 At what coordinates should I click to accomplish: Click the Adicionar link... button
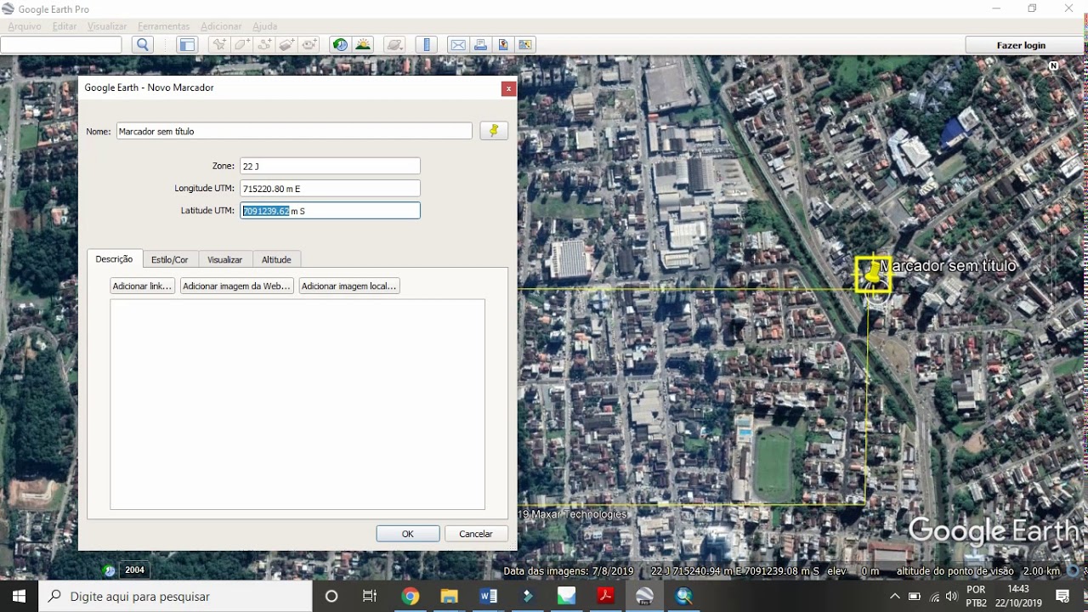pos(143,286)
